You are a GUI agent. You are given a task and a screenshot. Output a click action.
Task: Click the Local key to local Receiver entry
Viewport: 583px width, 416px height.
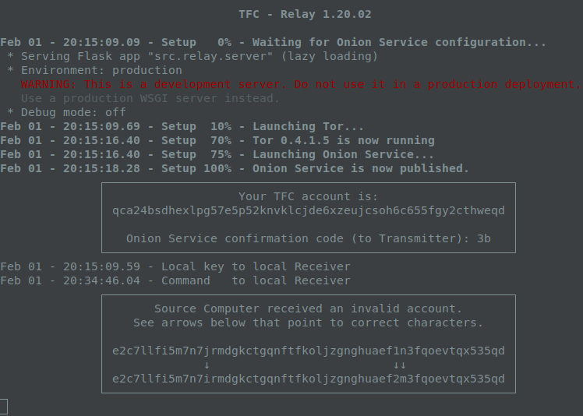(175, 267)
